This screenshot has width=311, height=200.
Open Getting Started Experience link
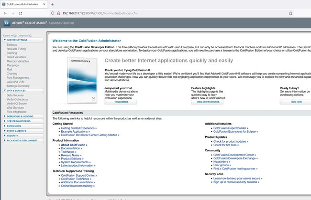[79, 128]
